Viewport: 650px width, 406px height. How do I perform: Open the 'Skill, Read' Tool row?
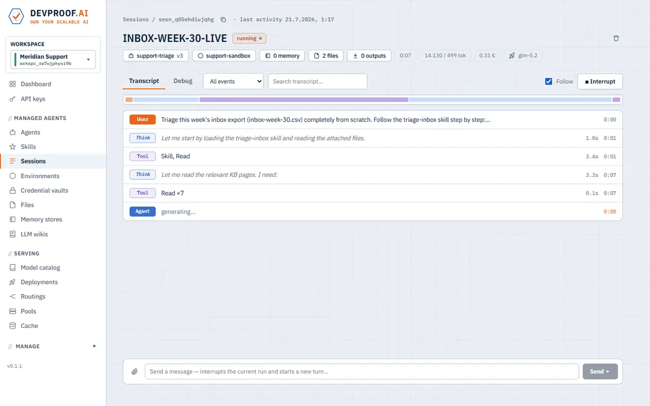coord(372,156)
